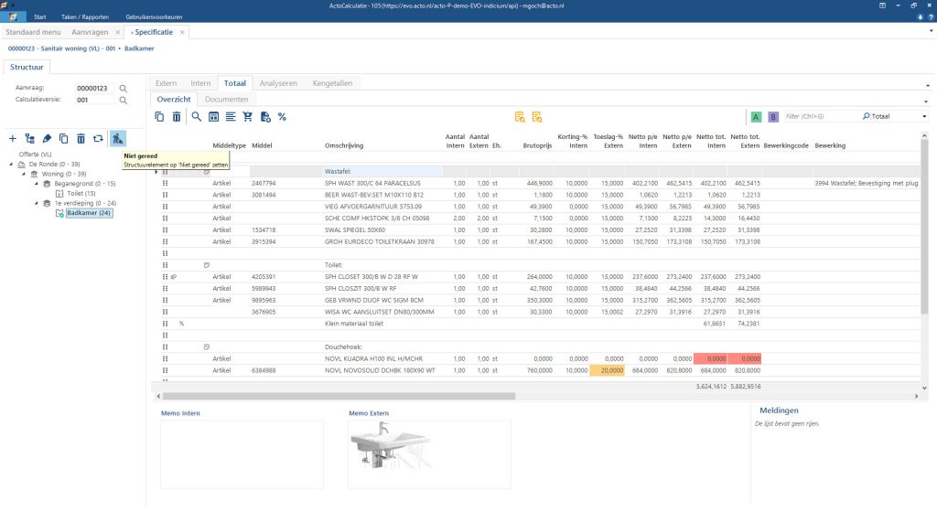The width and height of the screenshot is (937, 512).
Task: Delete structure element using left trash icon
Action: [x=81, y=138]
